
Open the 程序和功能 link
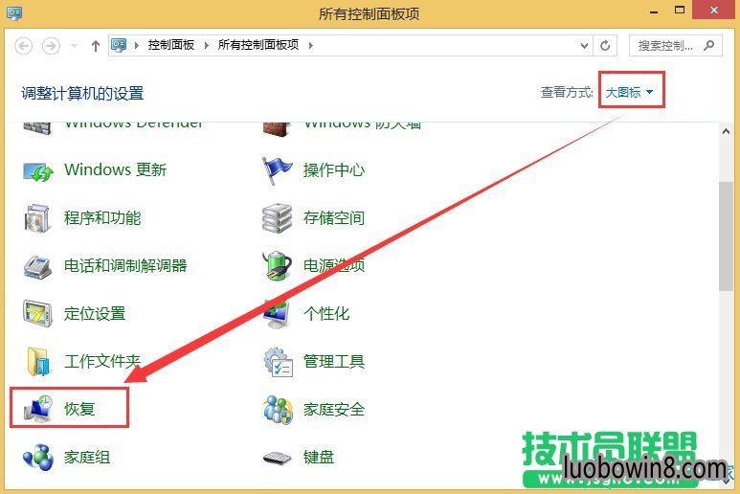(102, 218)
